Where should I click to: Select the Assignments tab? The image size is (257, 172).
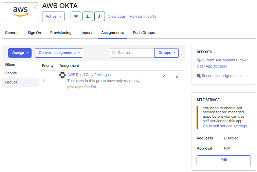click(112, 33)
